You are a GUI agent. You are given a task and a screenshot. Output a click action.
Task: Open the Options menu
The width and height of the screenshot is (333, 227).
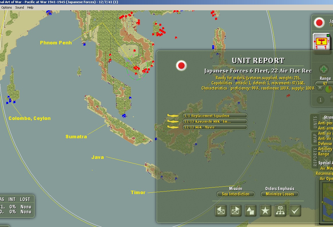coord(6,7)
